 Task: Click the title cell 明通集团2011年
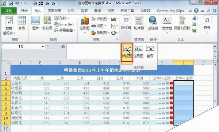[x=102, y=70]
